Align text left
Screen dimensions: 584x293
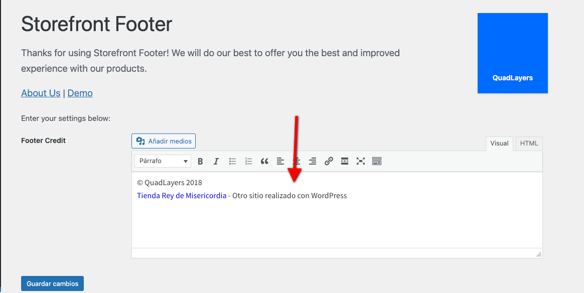point(280,161)
